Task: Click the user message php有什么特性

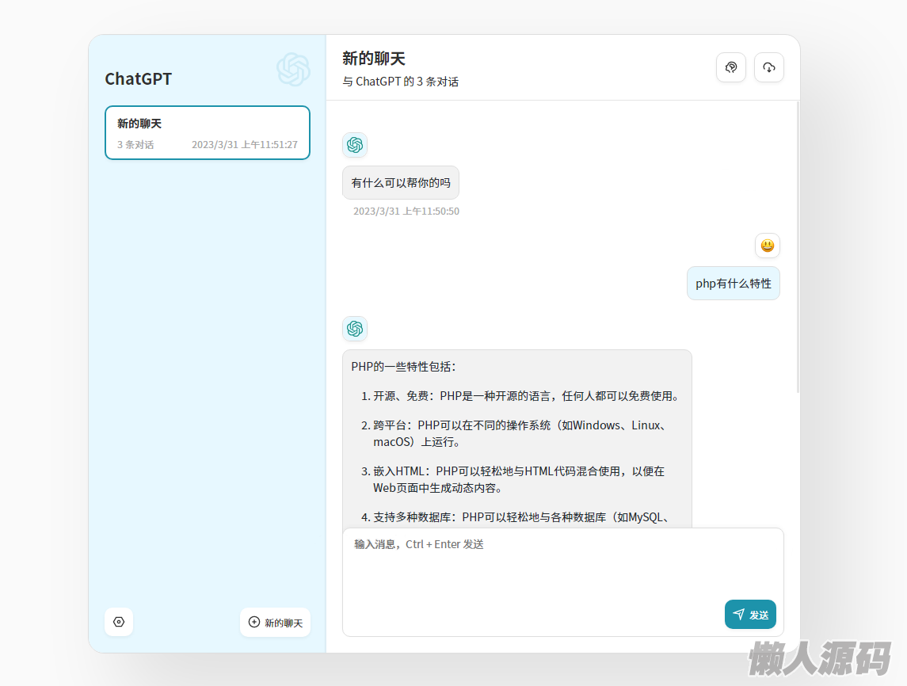Action: pyautogui.click(x=734, y=284)
